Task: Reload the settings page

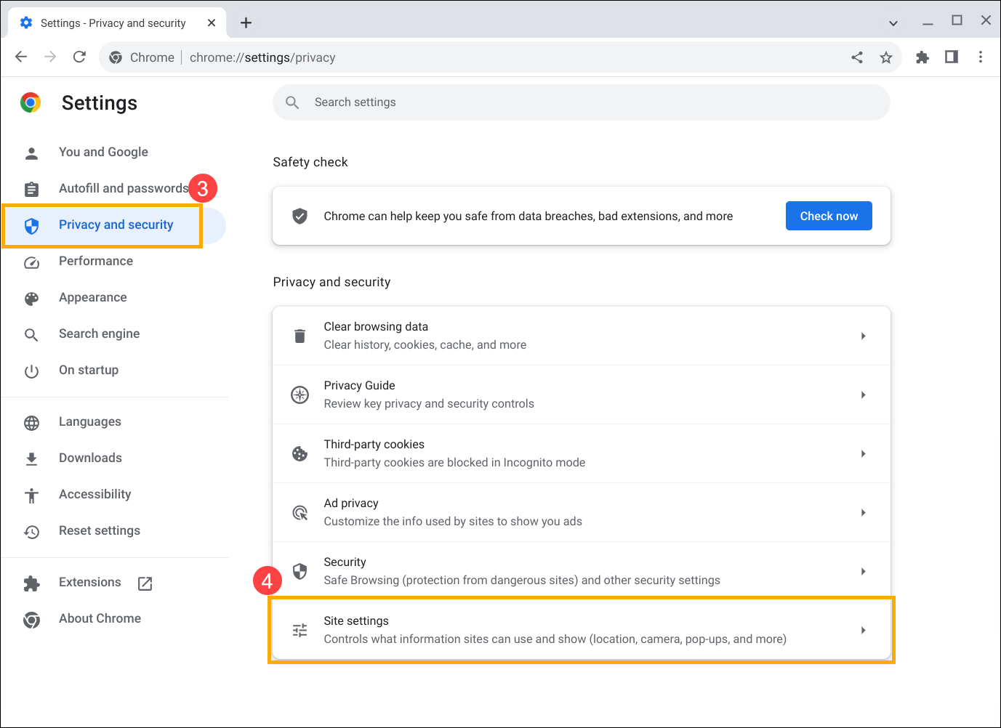Action: 79,57
